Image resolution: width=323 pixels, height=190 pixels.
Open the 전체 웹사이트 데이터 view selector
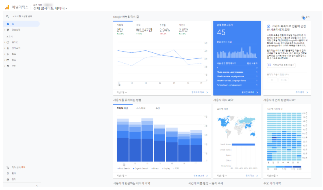tap(50, 8)
